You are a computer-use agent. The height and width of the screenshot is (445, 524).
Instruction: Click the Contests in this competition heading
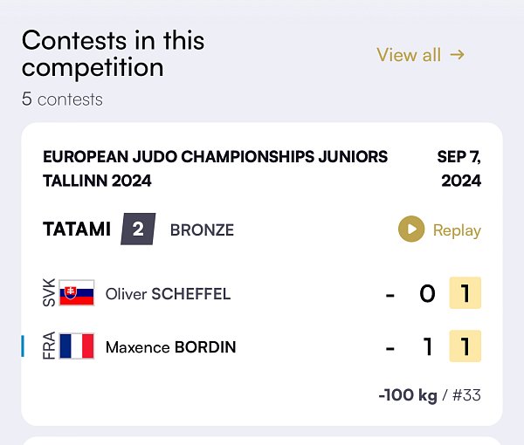(x=113, y=53)
